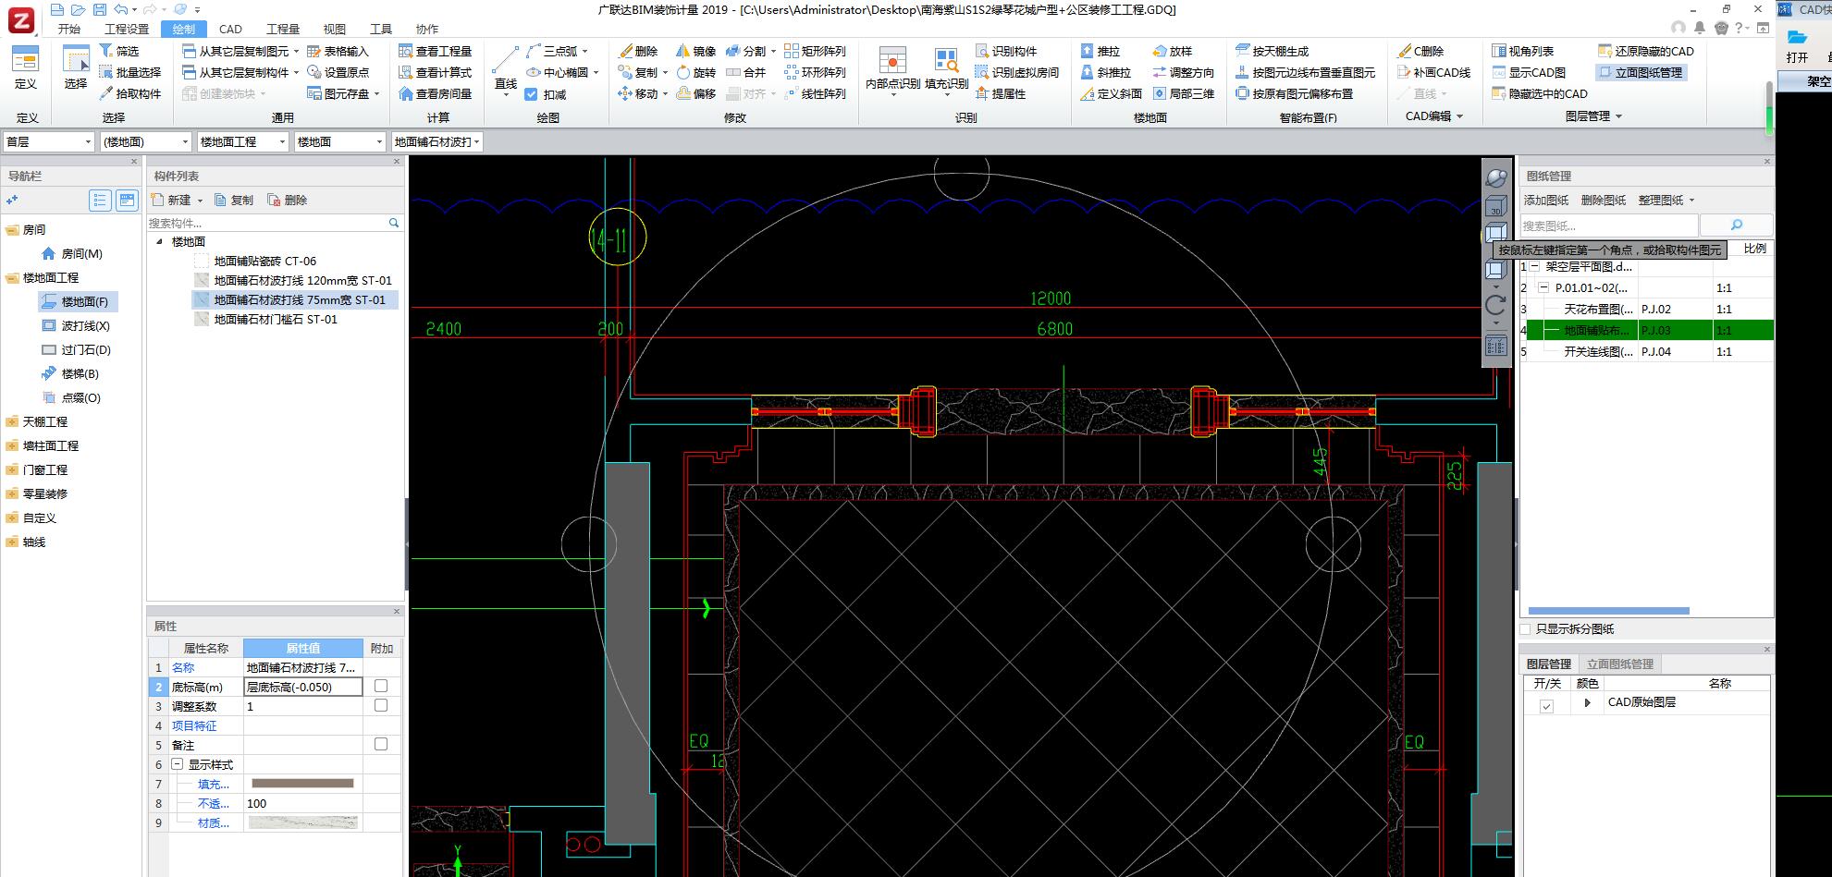This screenshot has width=1832, height=877.
Task: Toggle 只显示拆分图纸 checkbox
Action: point(1526,629)
